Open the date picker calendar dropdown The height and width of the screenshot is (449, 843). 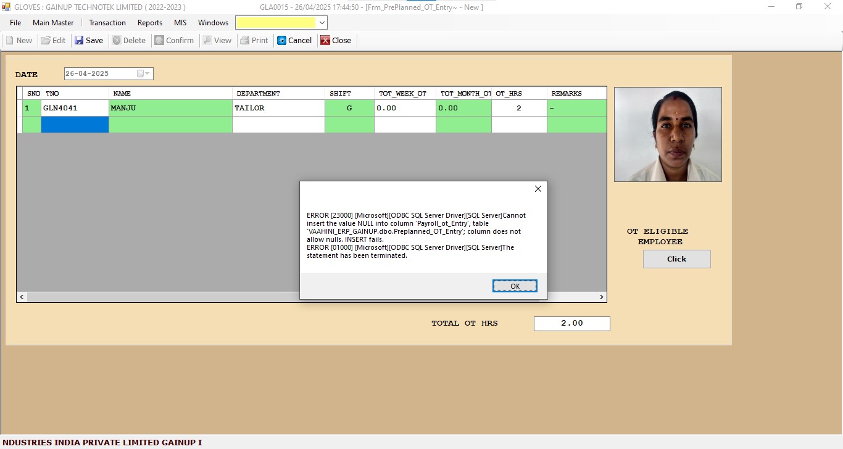pyautogui.click(x=143, y=73)
